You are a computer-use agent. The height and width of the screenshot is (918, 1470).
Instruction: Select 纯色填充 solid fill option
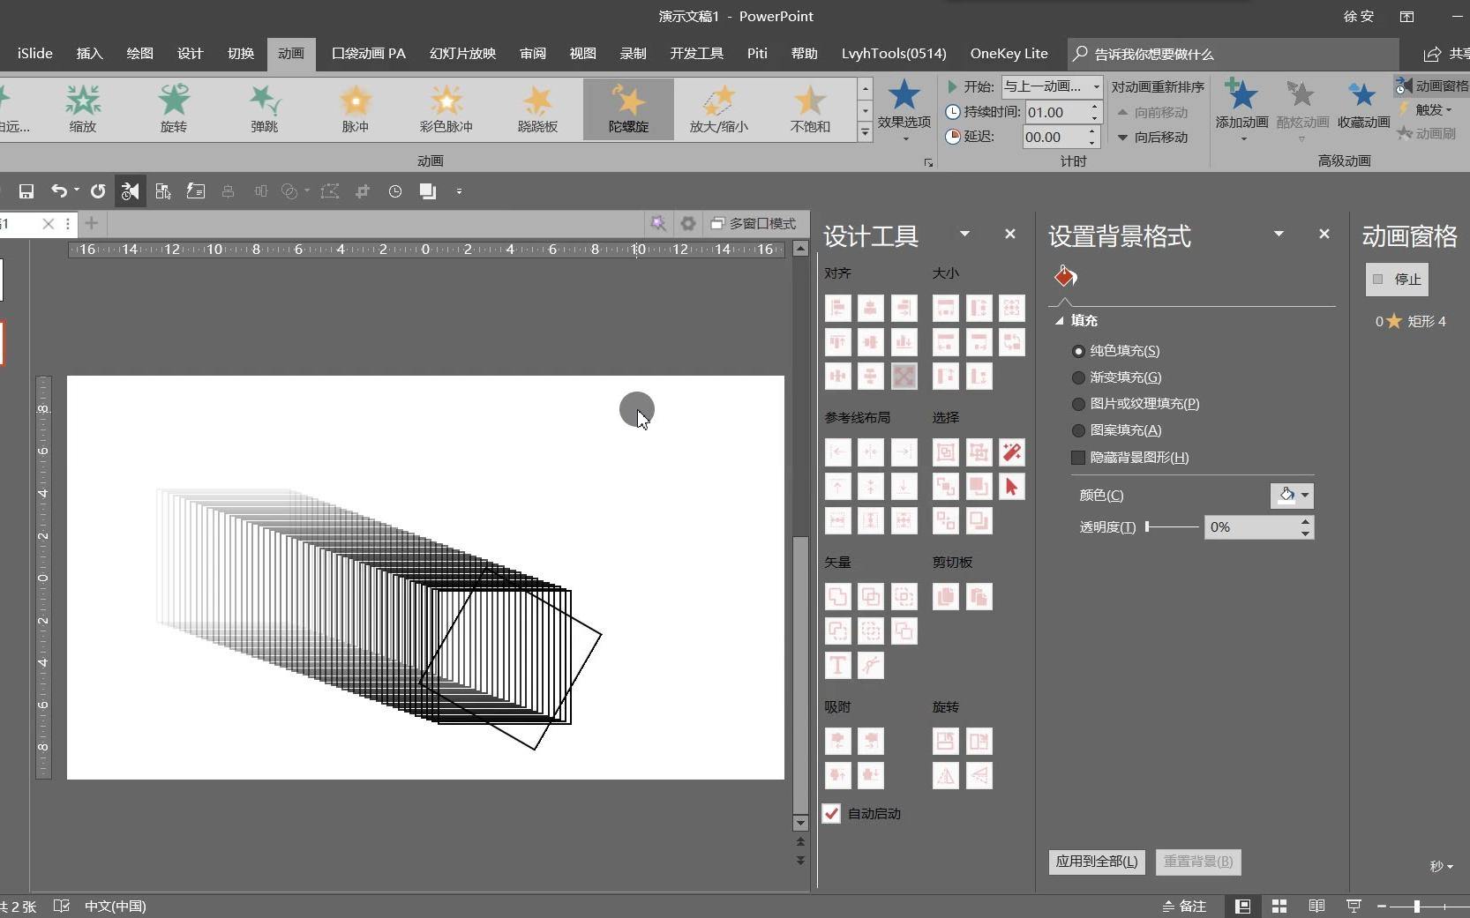point(1116,351)
